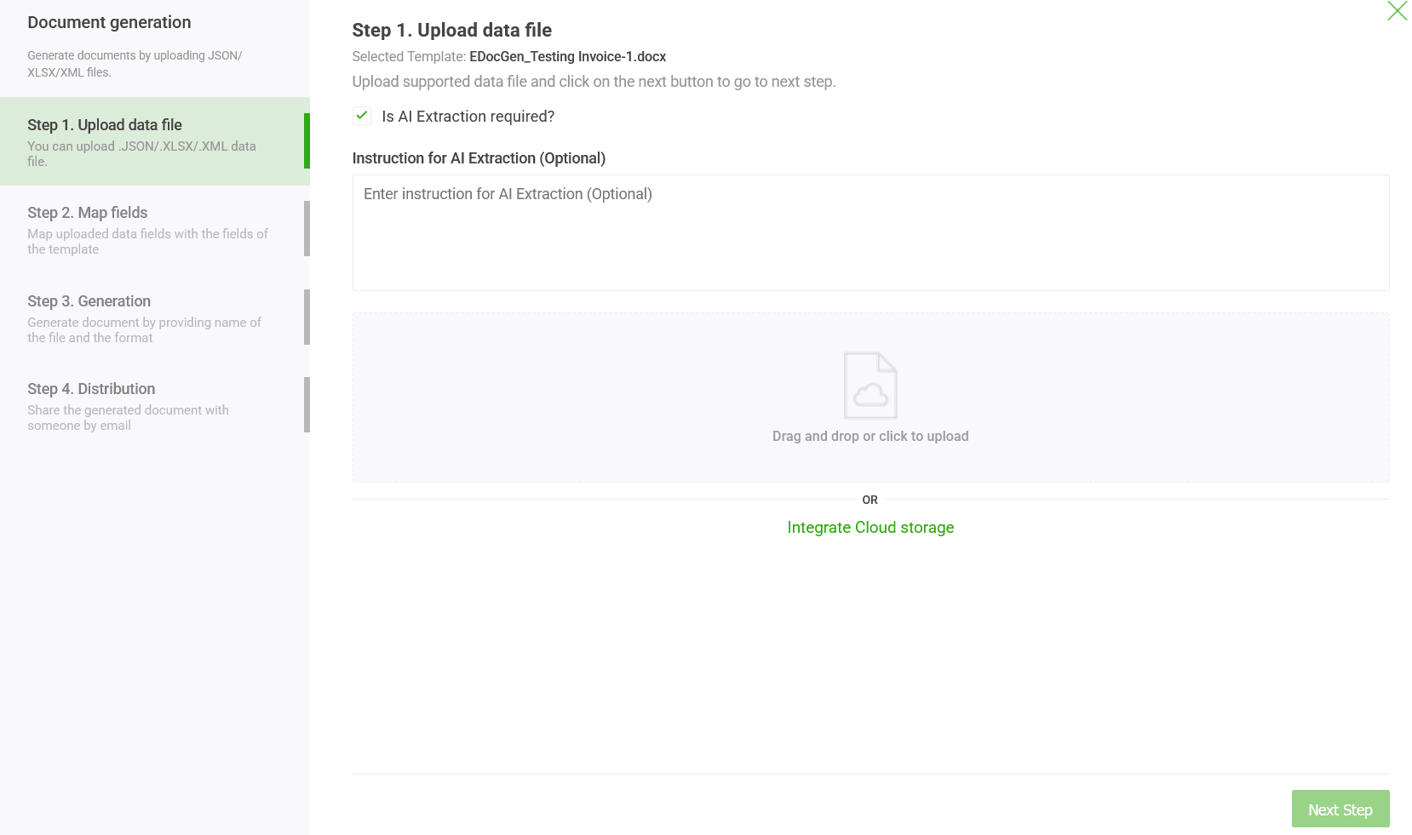1412x835 pixels.
Task: Click the green checkmark in the AI Extraction checkbox
Action: (361, 116)
